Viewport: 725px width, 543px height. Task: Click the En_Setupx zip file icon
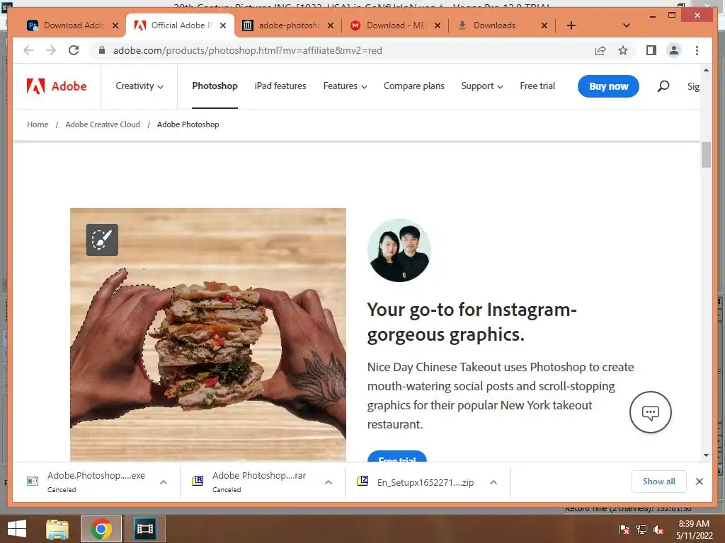click(x=362, y=481)
